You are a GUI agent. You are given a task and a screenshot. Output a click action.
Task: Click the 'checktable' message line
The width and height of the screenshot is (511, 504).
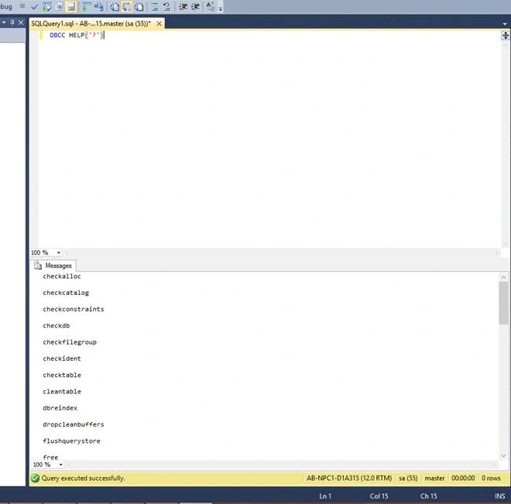coord(62,375)
